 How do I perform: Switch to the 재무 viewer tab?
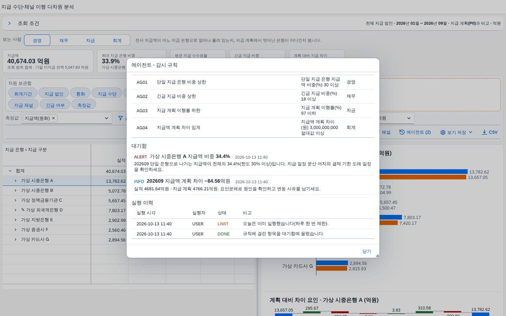64,40
